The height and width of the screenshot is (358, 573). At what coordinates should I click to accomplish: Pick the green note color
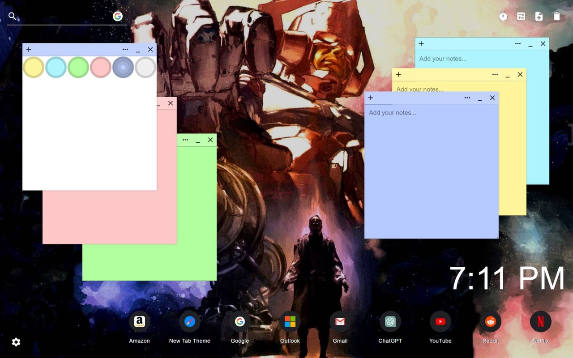click(x=78, y=68)
